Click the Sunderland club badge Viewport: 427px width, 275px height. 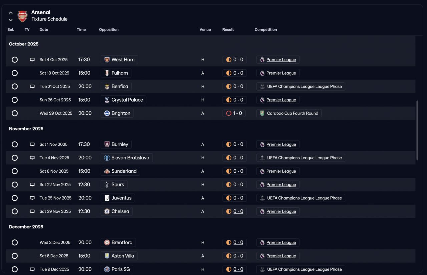(107, 171)
